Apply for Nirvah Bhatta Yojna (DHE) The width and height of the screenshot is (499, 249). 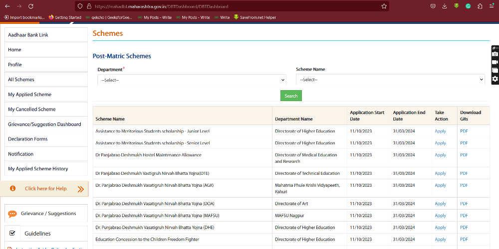pos(440,228)
